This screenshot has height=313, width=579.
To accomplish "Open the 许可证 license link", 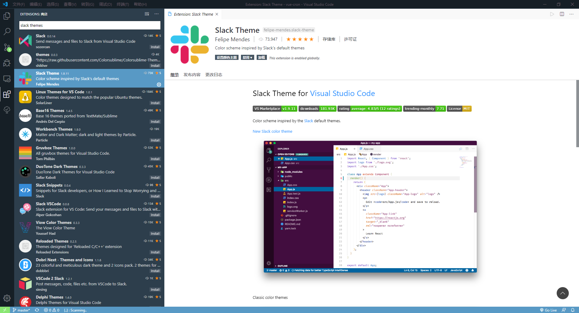I will click(x=350, y=39).
